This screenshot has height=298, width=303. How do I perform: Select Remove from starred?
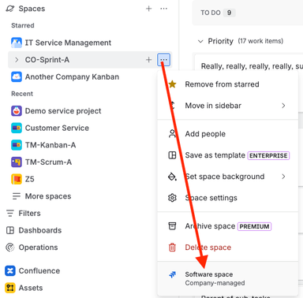[228, 84]
